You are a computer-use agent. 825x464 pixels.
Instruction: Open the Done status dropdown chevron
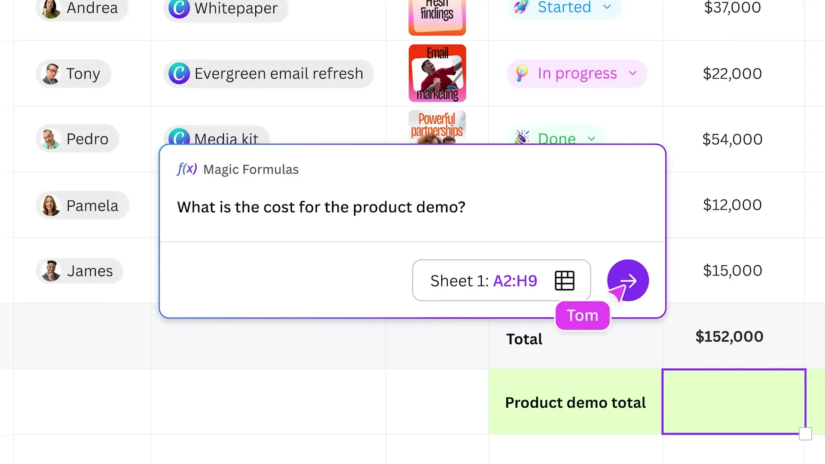point(591,138)
